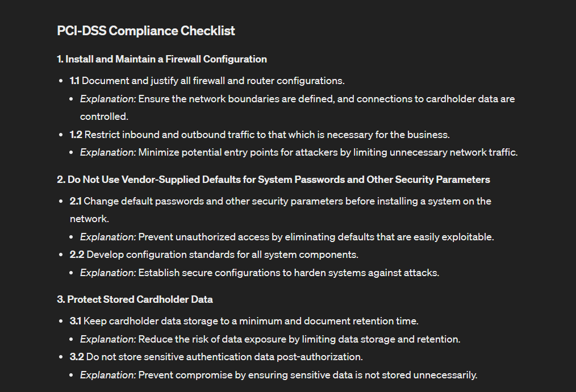Click heading 3 Protect Stored Cardholder Data

(135, 299)
